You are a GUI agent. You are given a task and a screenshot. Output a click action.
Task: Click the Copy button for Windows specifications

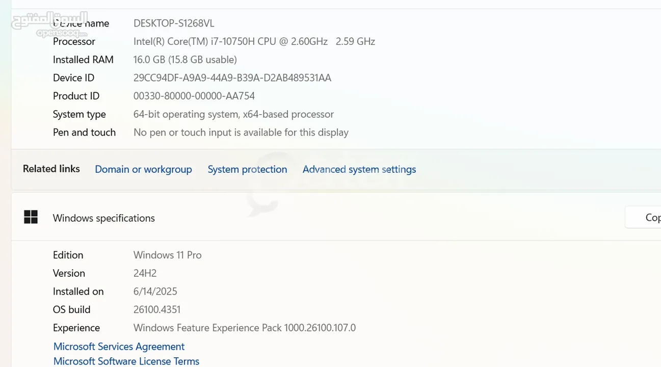coord(643,218)
